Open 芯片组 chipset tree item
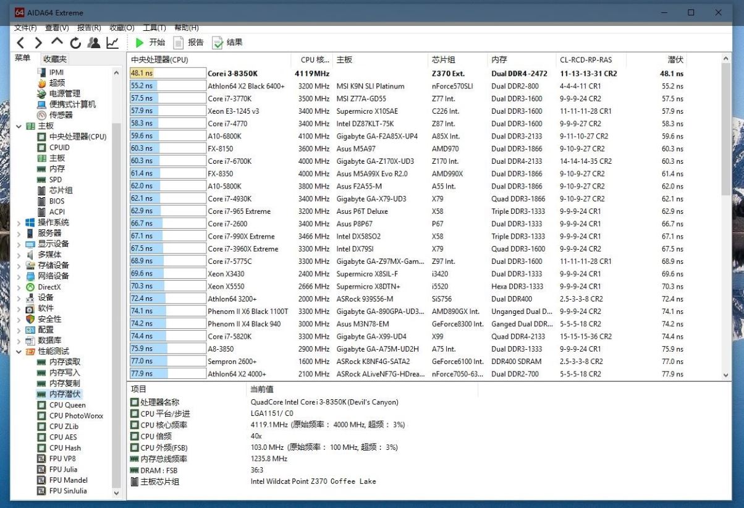Image resolution: width=744 pixels, height=508 pixels. coord(61,190)
